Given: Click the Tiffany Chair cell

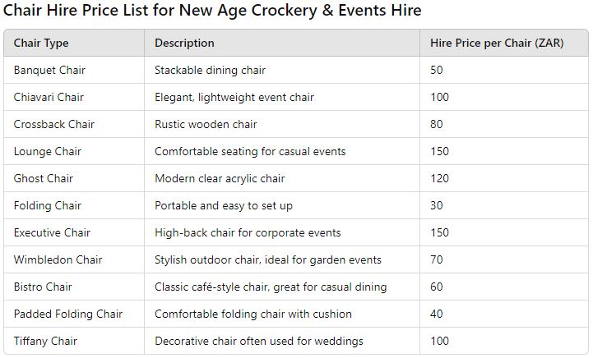Looking at the screenshot, I should pyautogui.click(x=45, y=341).
